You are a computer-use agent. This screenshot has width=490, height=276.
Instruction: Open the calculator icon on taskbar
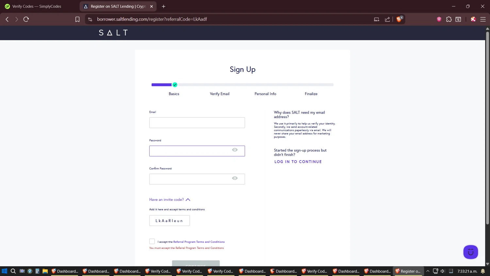tap(37, 271)
